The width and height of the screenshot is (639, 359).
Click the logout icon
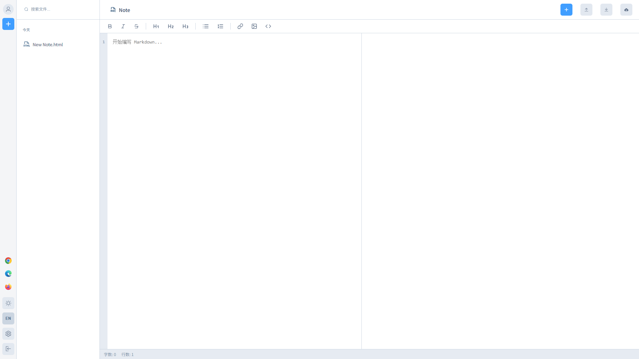(x=8, y=349)
